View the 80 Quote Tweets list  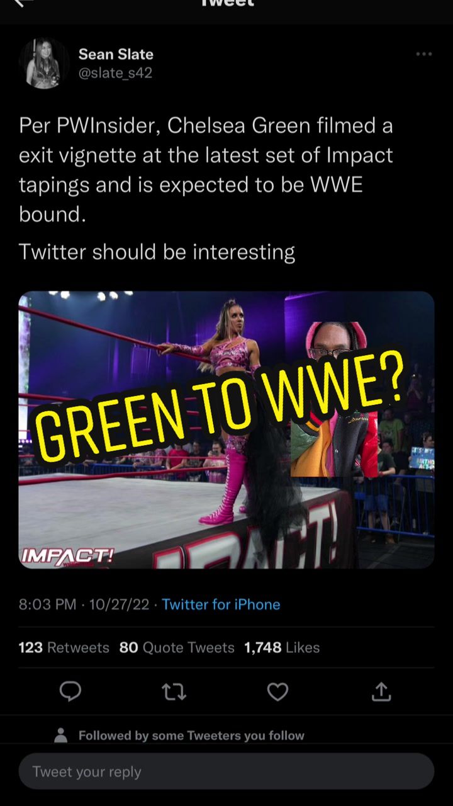[x=177, y=647]
